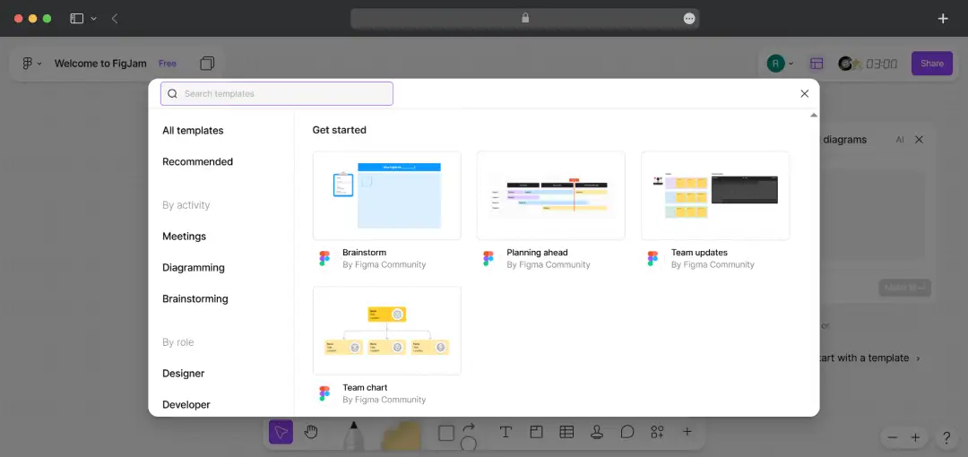
Task: Open the Brainstorming category
Action: 195,298
